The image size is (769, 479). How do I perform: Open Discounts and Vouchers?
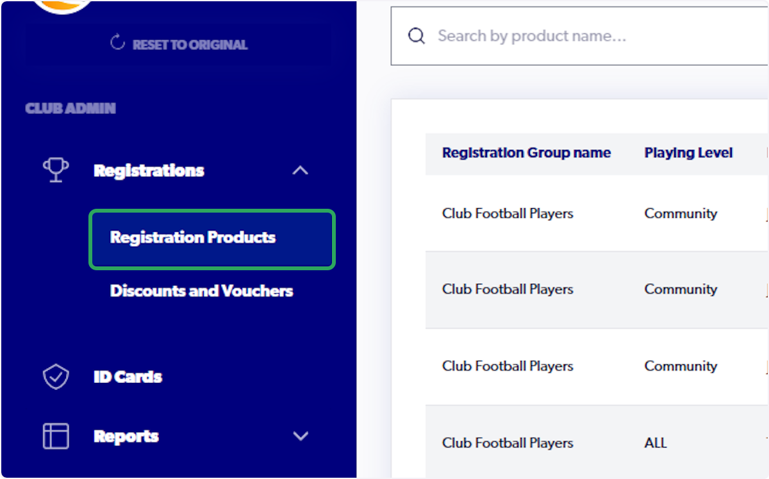point(201,291)
